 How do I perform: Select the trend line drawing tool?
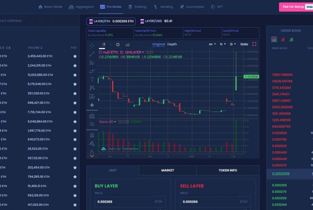(92, 54)
